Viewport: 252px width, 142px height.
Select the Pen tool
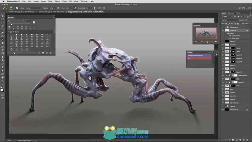[2, 64]
